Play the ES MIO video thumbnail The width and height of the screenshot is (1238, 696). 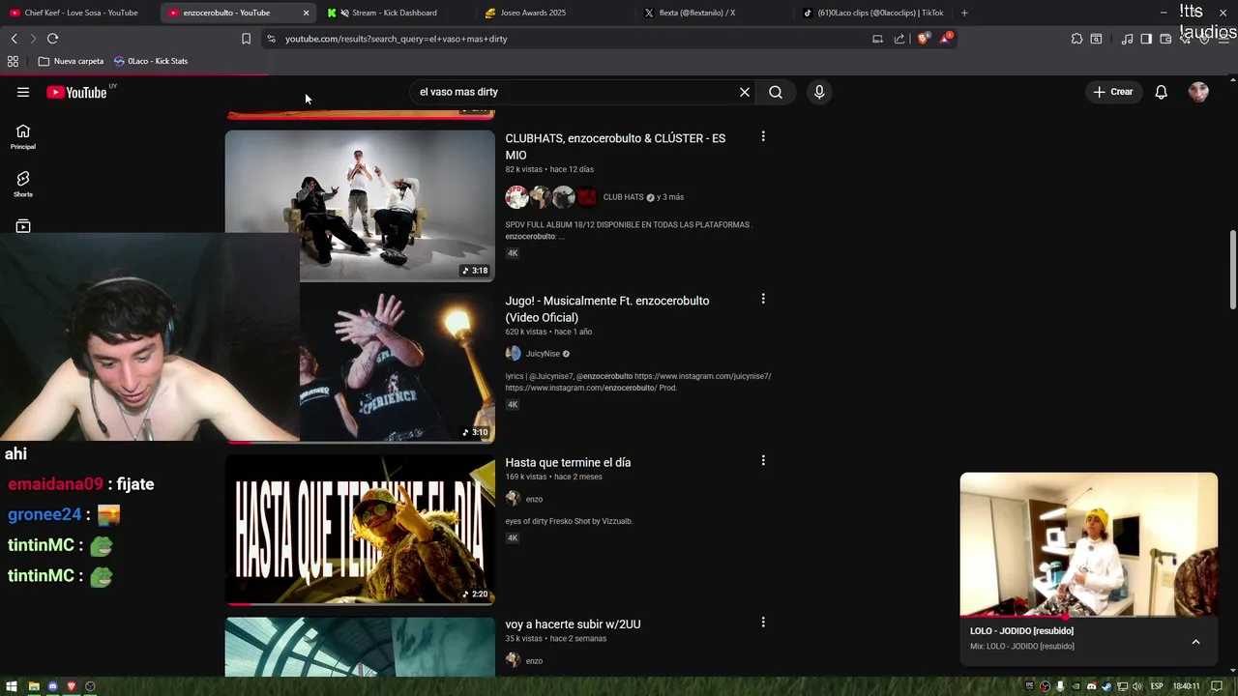(x=360, y=206)
